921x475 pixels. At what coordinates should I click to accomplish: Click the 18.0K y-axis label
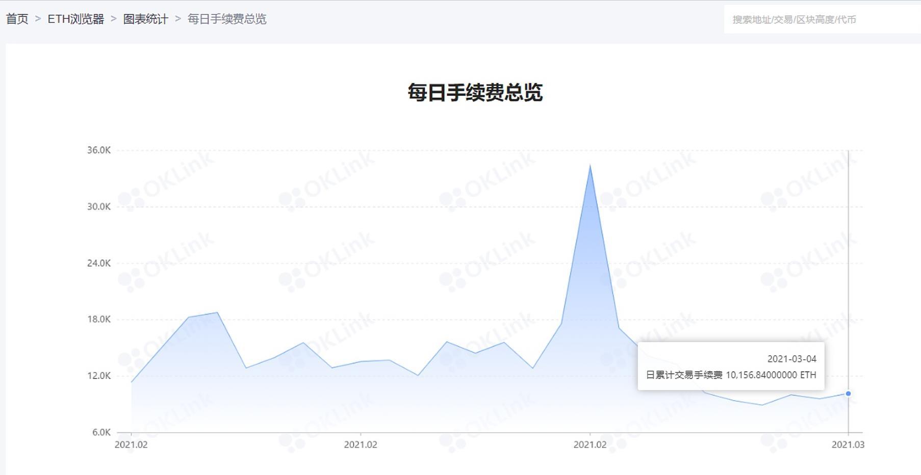[x=100, y=319]
